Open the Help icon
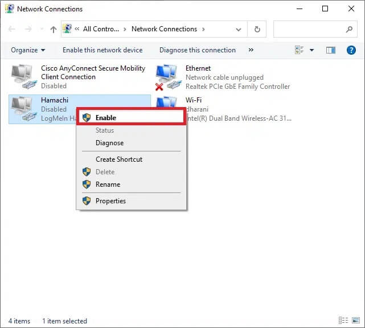The width and height of the screenshot is (365, 328). [x=351, y=50]
